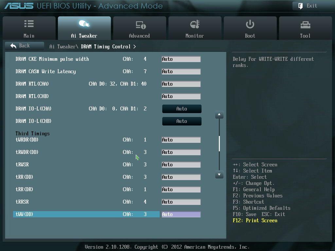The image size is (335, 251).
Task: Click the Third Timings heading
Action: pos(32,134)
